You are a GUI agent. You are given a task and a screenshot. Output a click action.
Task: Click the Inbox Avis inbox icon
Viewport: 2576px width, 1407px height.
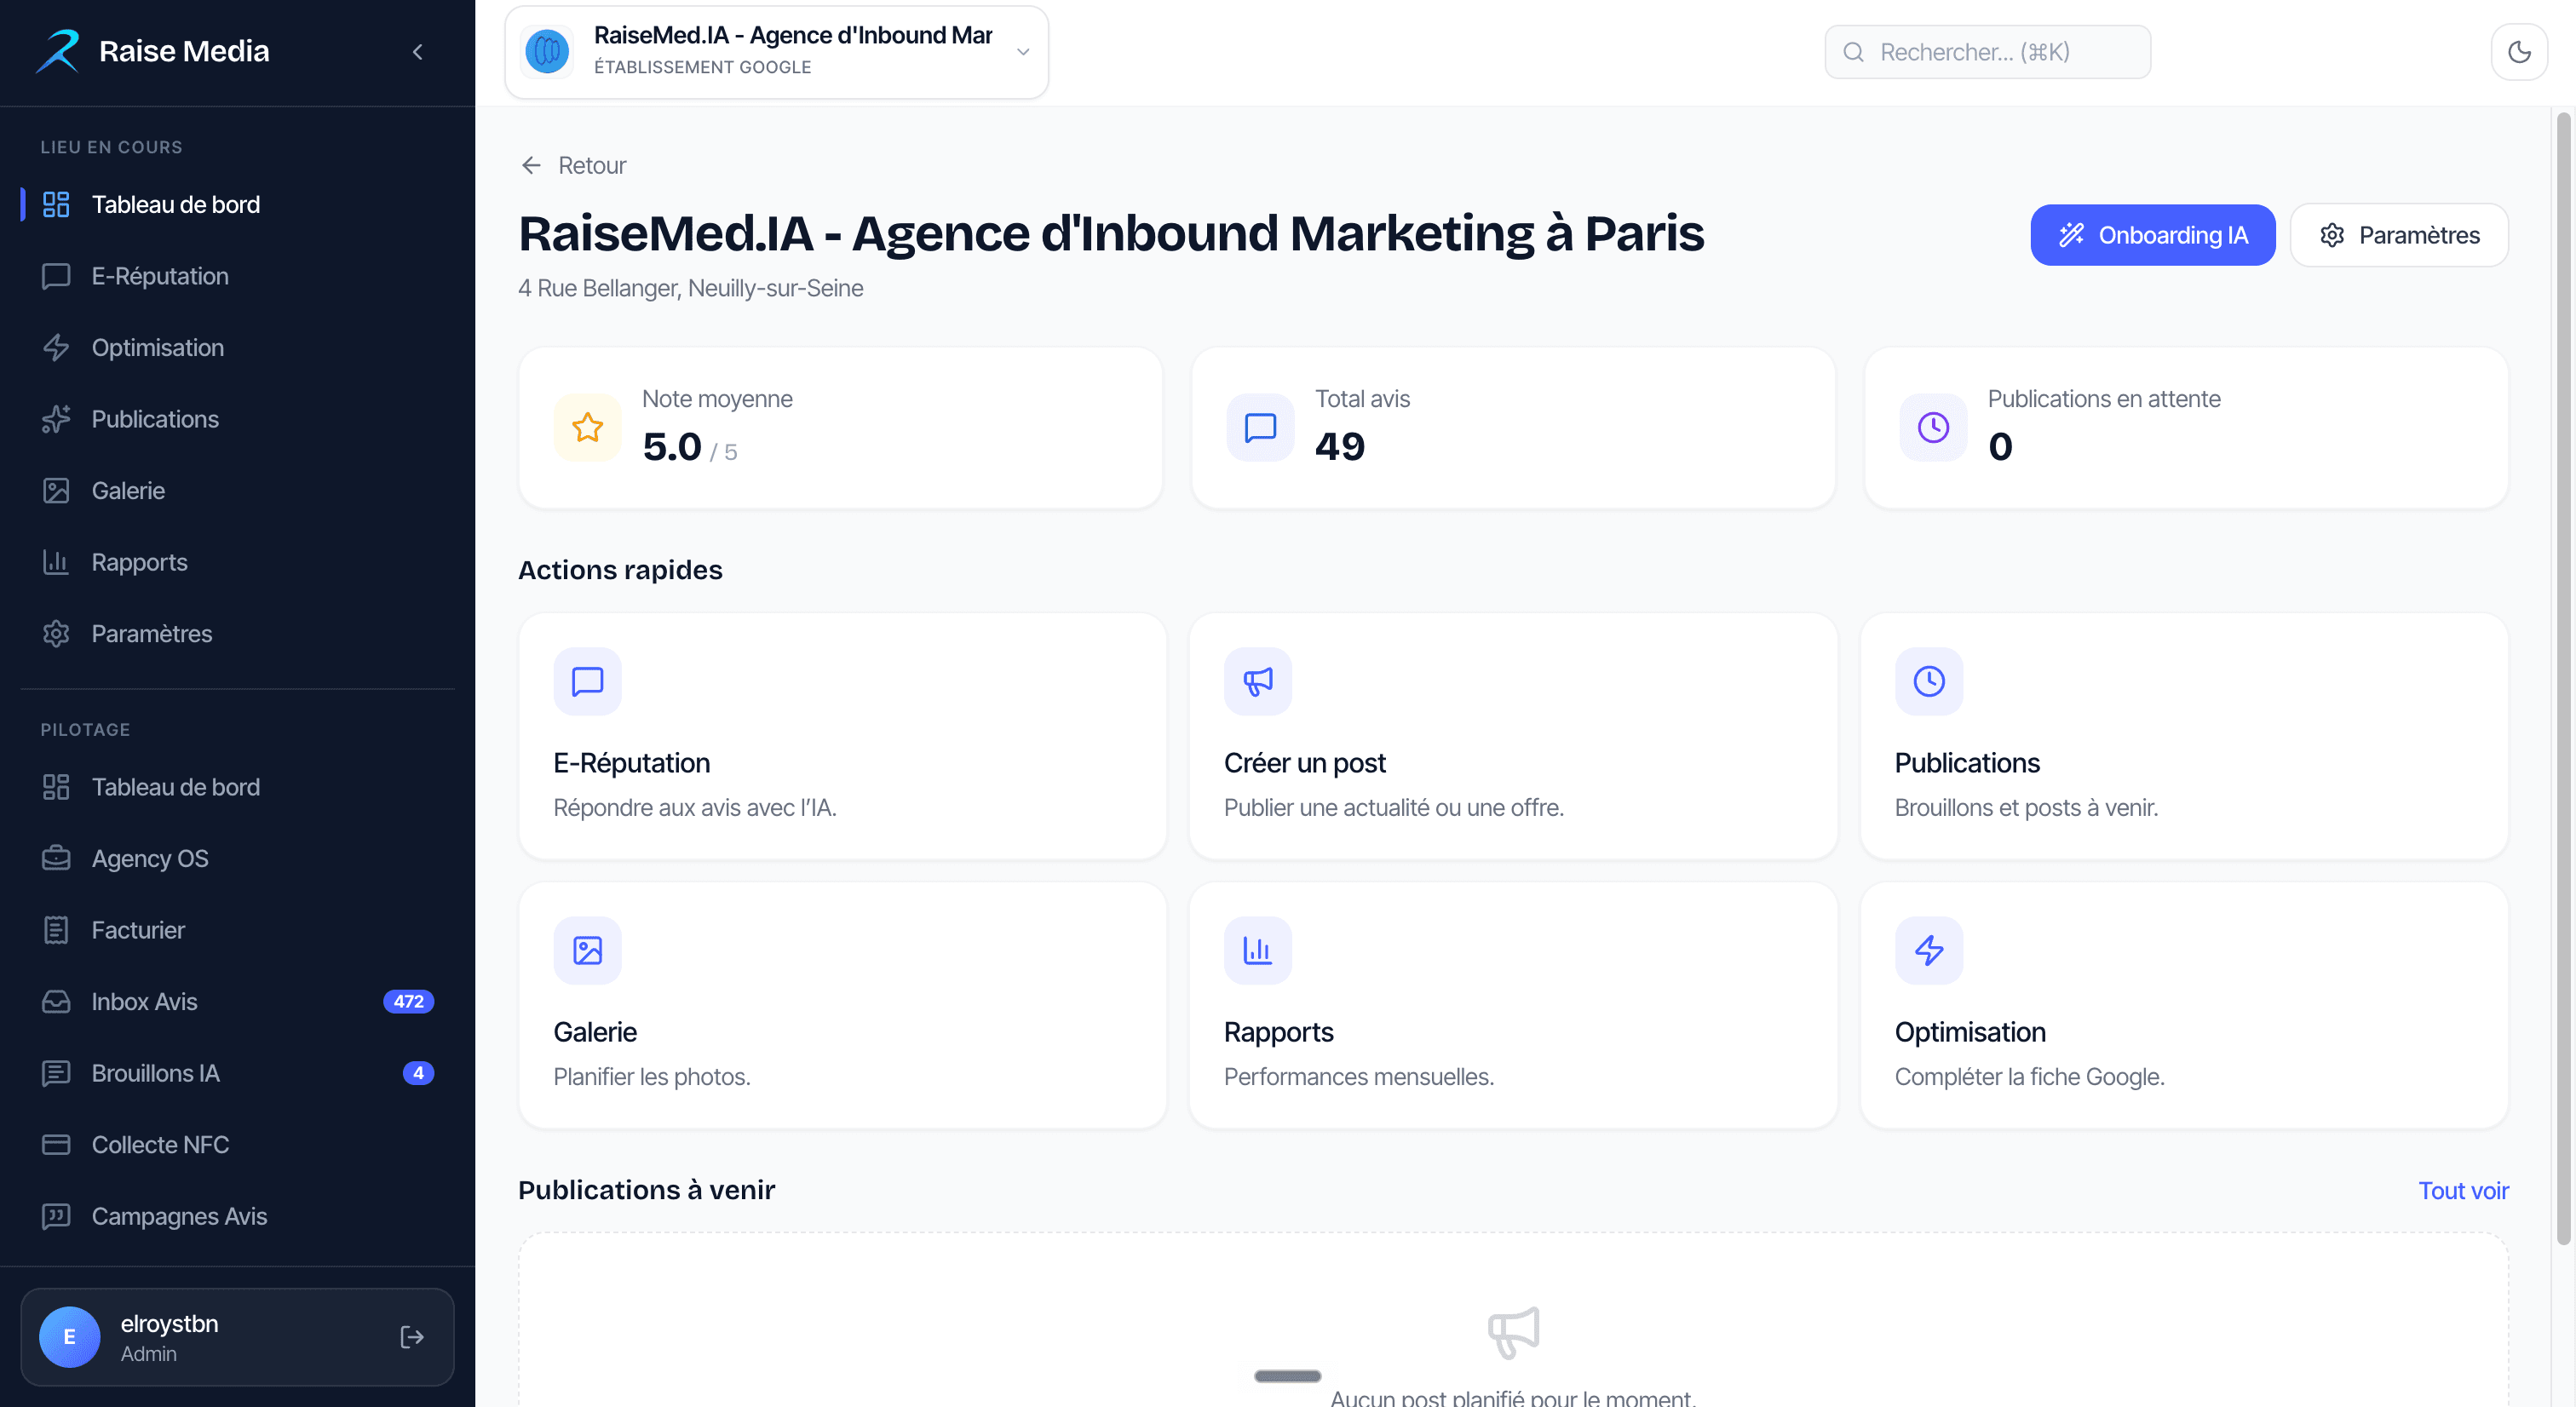(56, 1001)
